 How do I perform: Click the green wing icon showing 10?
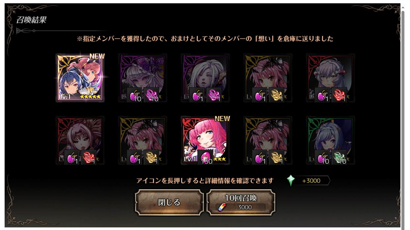[339, 158]
